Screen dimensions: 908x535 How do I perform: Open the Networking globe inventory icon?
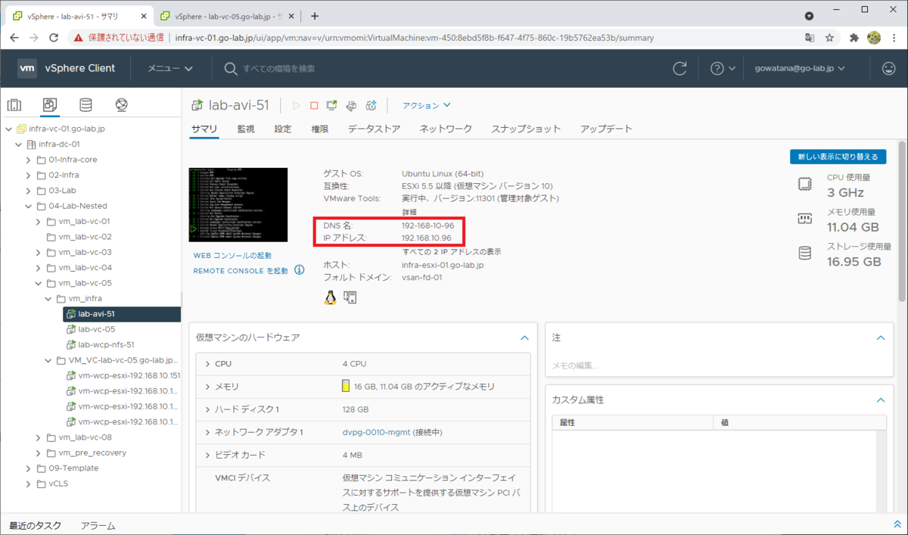(121, 104)
